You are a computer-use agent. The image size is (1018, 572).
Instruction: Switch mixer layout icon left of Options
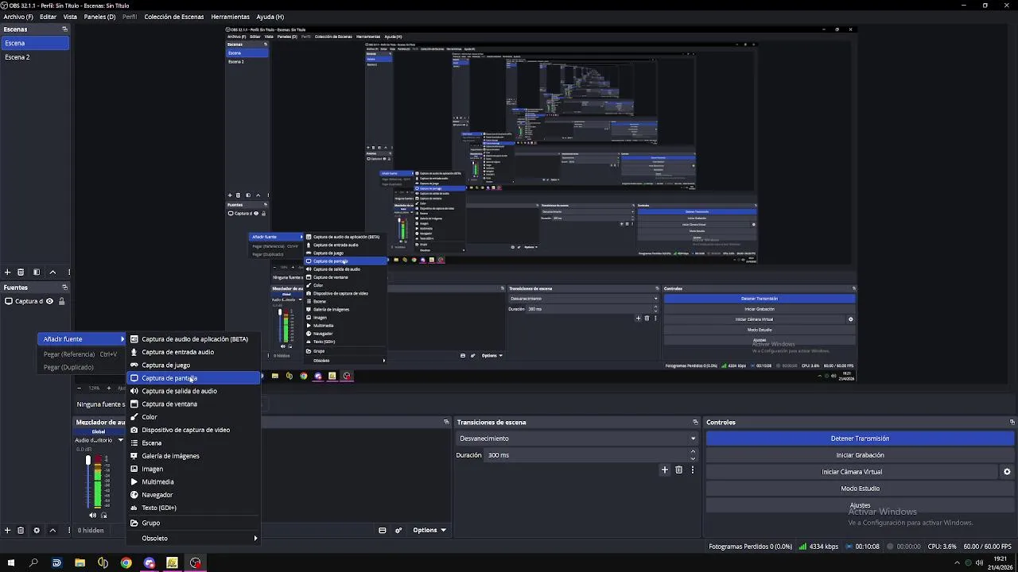pos(383,530)
